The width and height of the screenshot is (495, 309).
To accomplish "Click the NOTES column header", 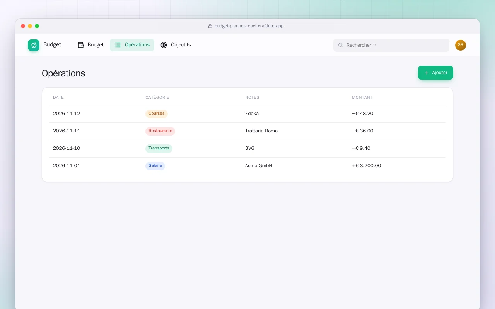I will (252, 97).
